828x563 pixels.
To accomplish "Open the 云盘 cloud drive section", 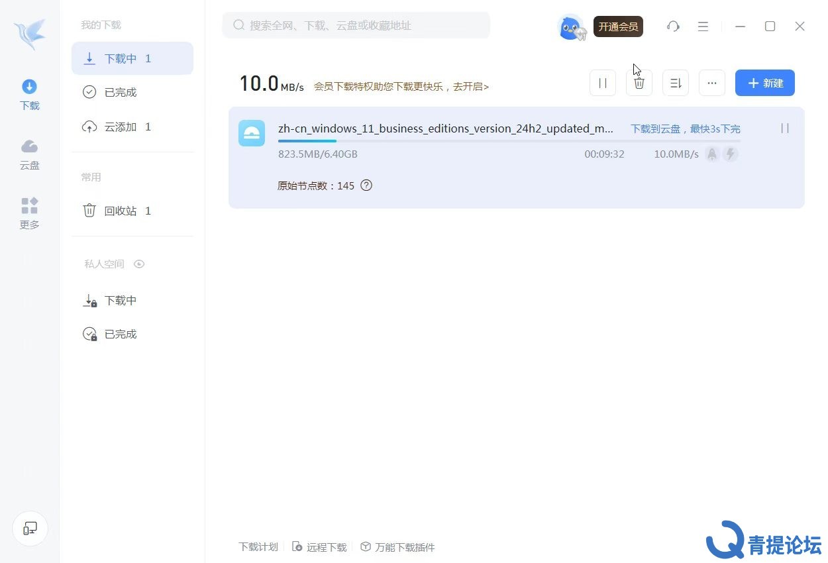I will pyautogui.click(x=30, y=155).
